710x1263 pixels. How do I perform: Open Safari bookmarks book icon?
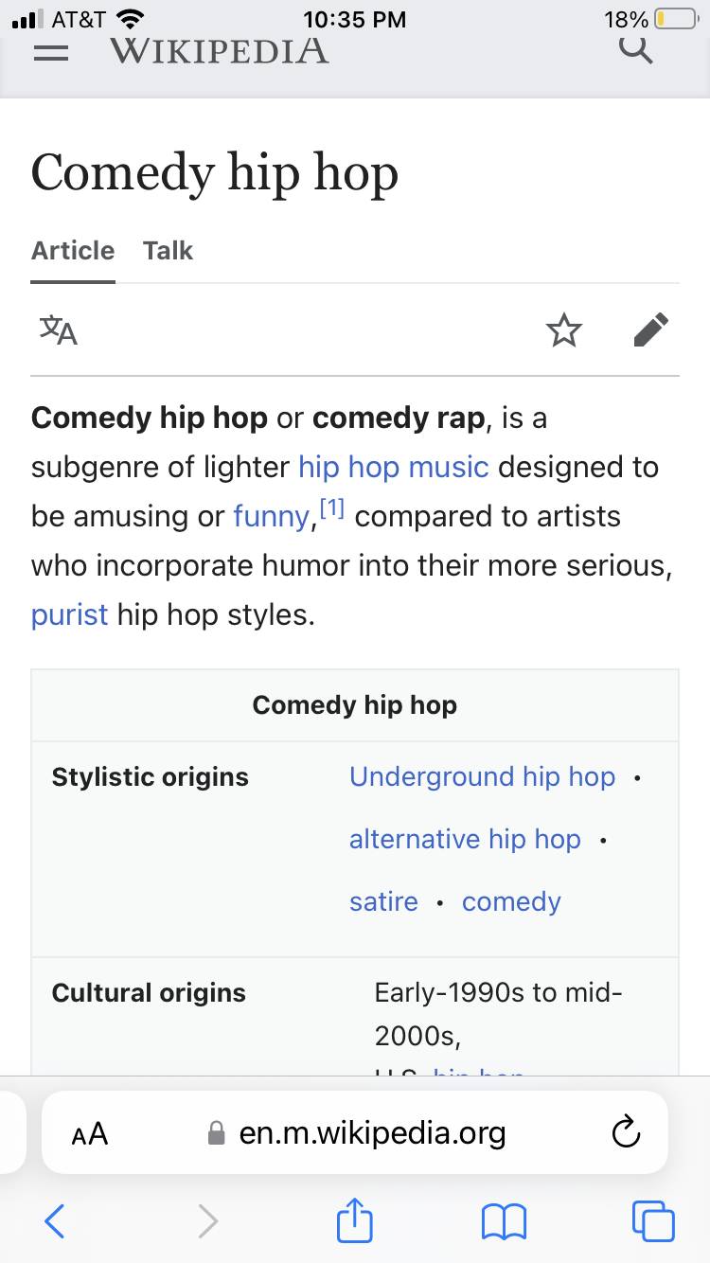point(504,1221)
